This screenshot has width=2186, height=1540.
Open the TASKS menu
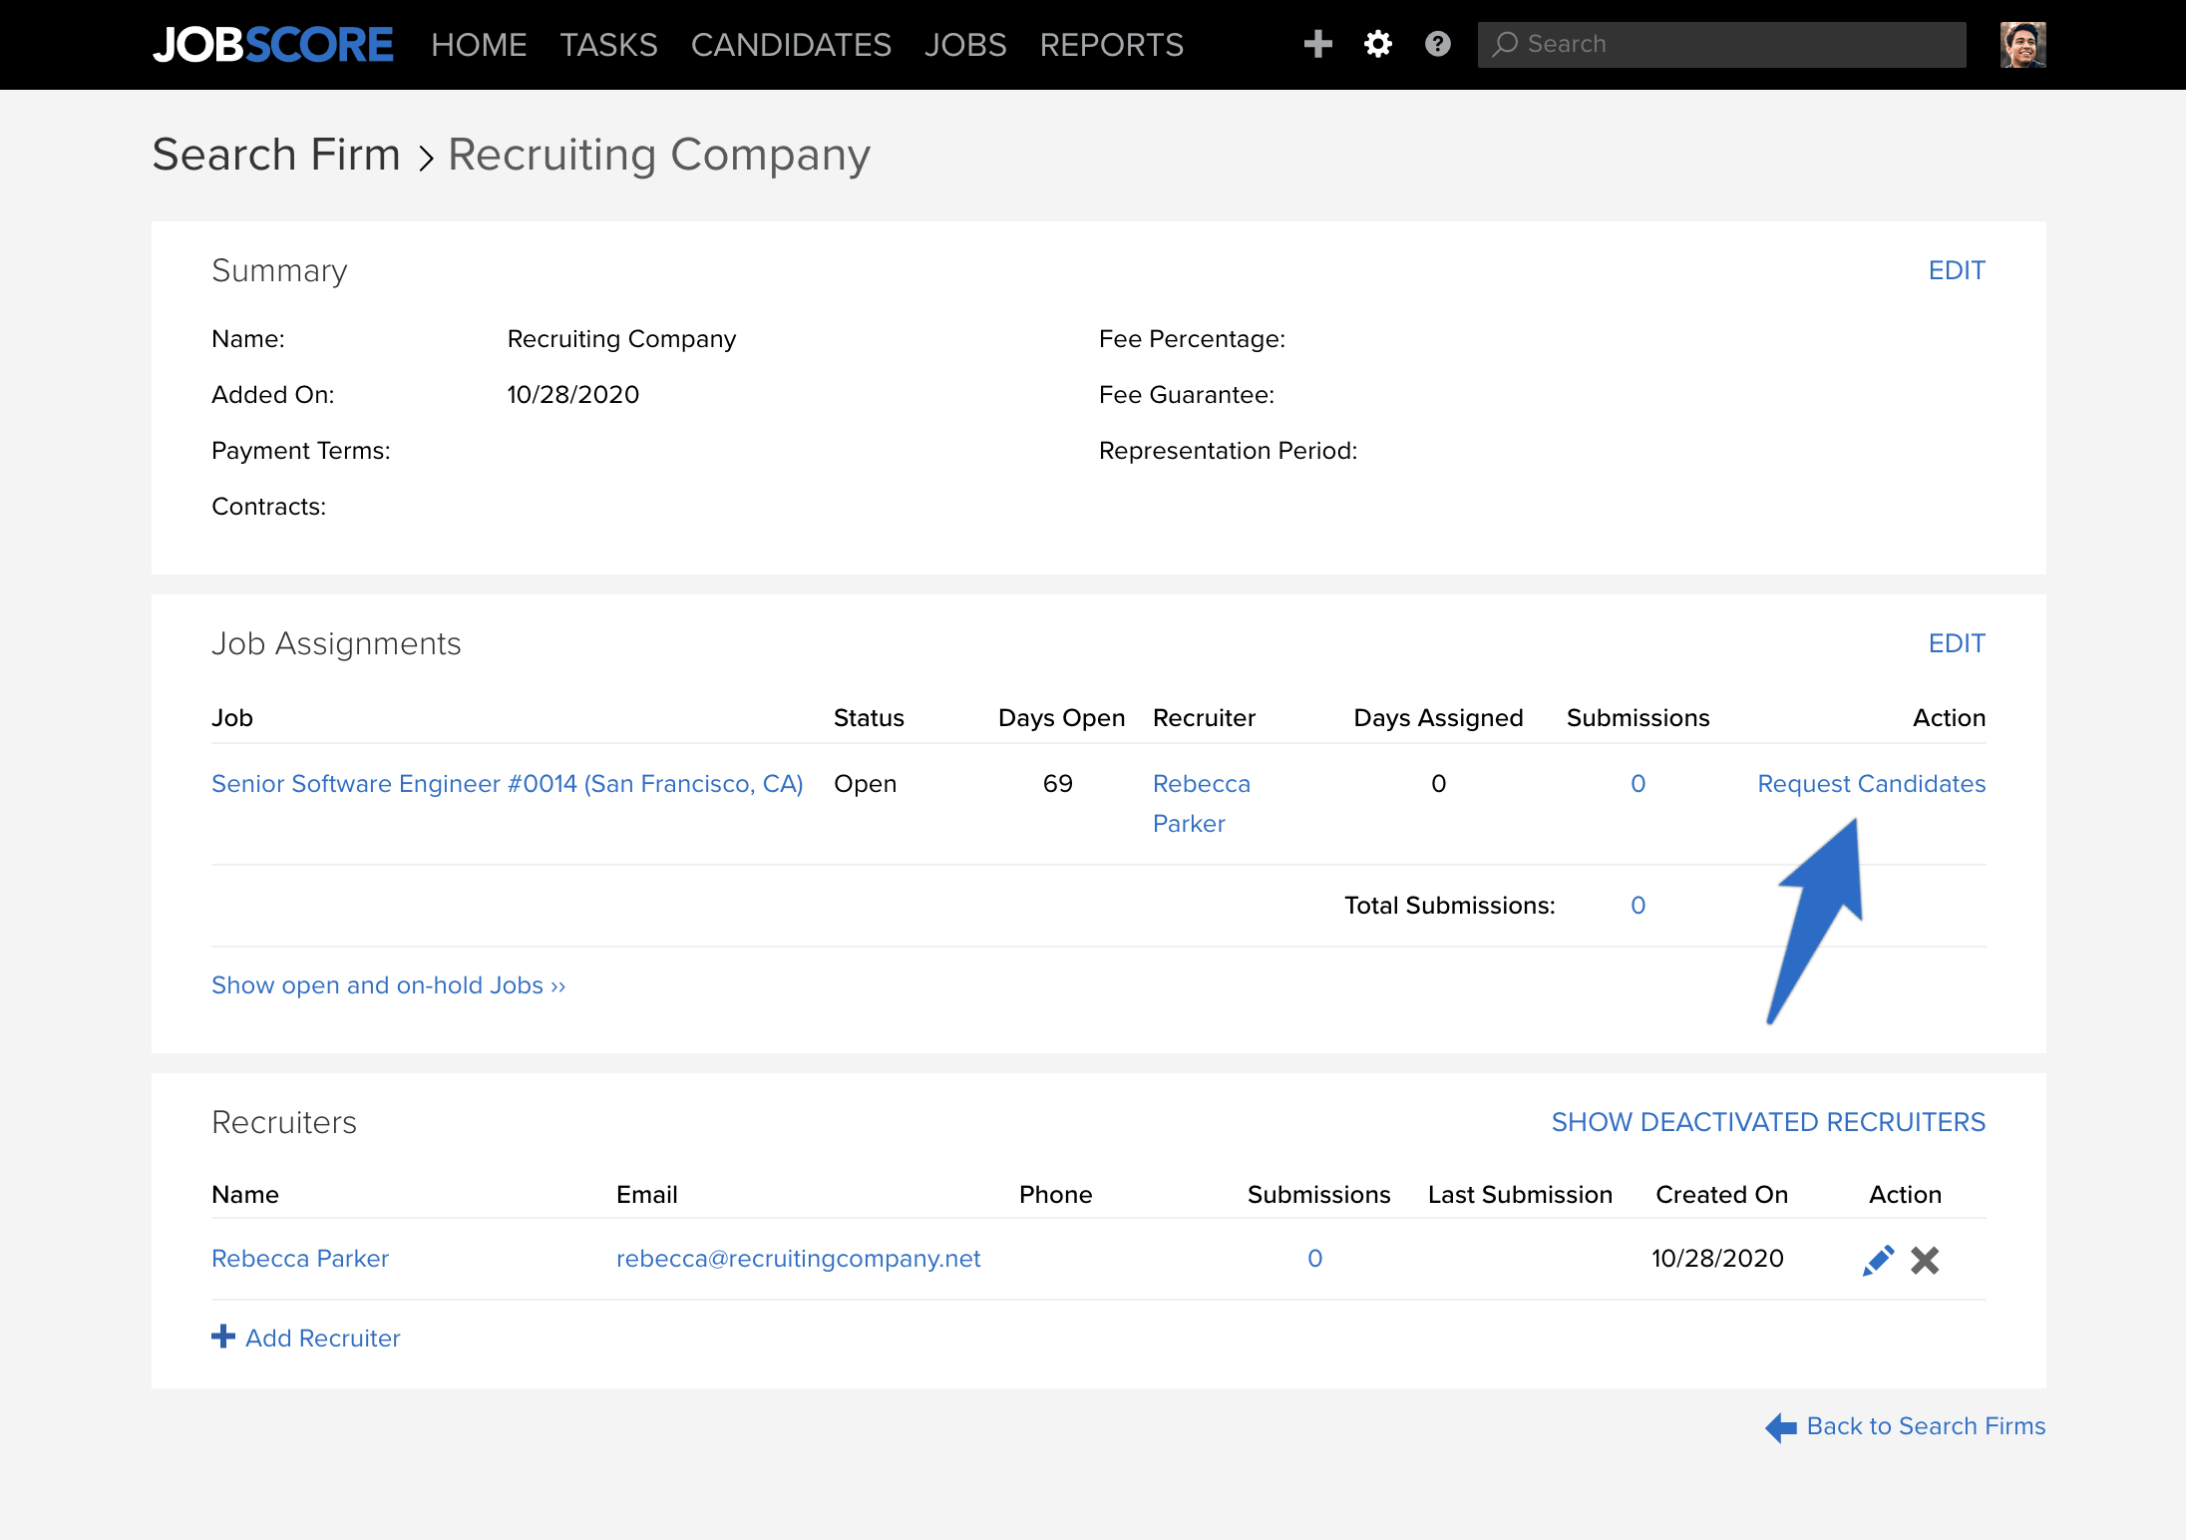tap(608, 45)
